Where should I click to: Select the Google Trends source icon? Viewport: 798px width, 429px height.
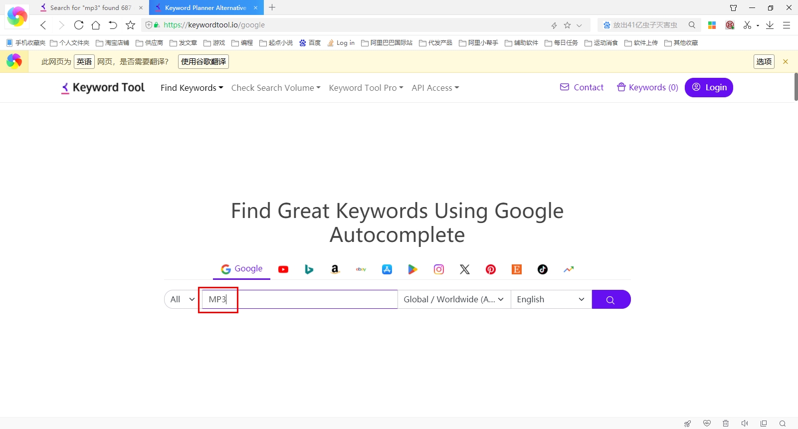pyautogui.click(x=569, y=269)
